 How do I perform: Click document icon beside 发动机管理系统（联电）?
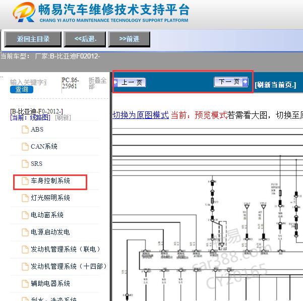25,250
